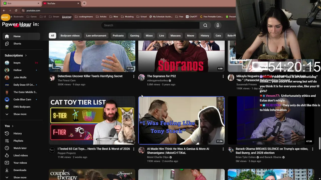The width and height of the screenshot is (321, 180).
Task: Expand the Subscriptions header chevron
Action: [26, 55]
